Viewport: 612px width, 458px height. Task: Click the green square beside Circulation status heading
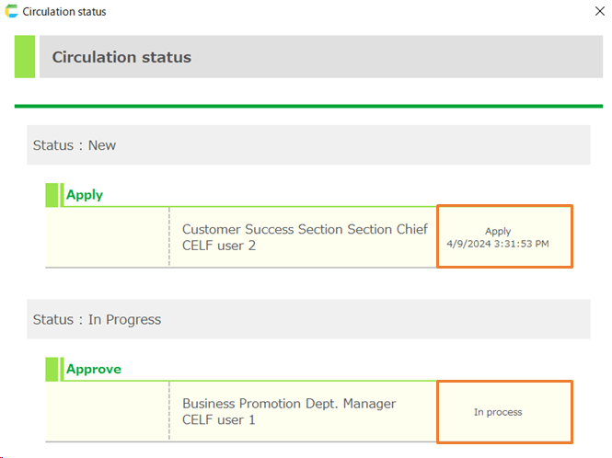(25, 57)
